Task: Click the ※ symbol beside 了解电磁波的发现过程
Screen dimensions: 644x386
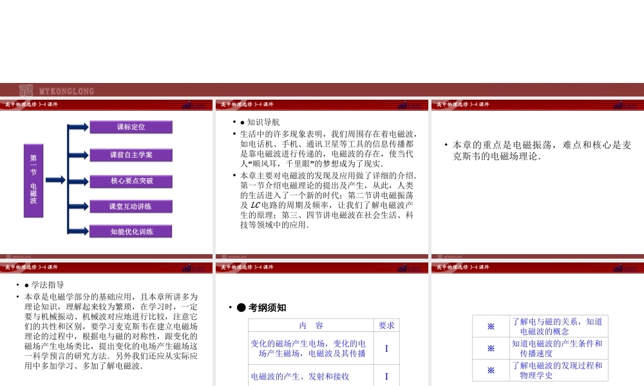Action: pyautogui.click(x=491, y=370)
